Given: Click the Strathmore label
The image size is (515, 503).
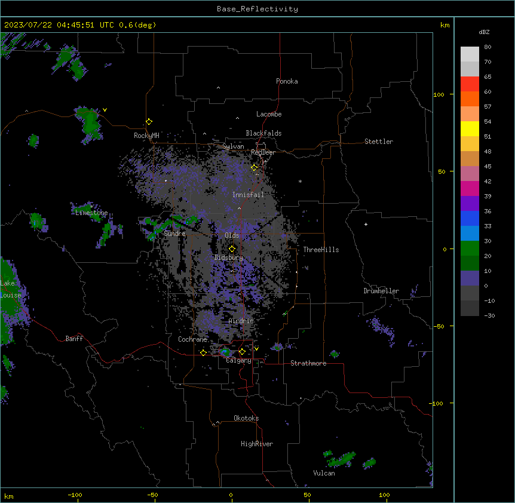Looking at the screenshot, I should click(x=308, y=363).
